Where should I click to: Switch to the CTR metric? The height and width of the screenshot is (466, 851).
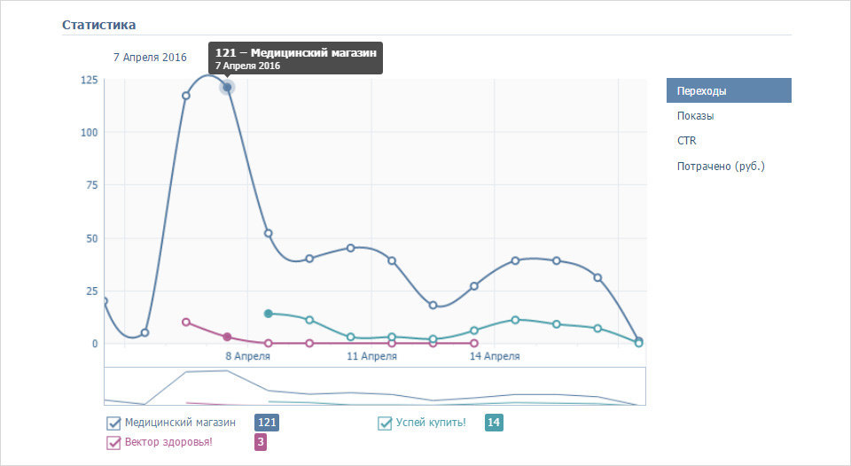pyautogui.click(x=686, y=141)
